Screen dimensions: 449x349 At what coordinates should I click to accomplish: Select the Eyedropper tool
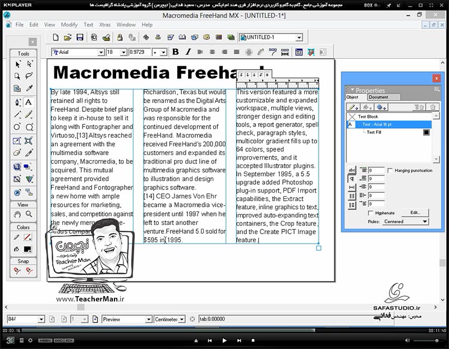coord(29,88)
